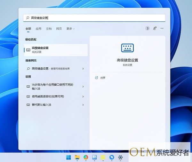Viewport: 192px width, 162px height.
Task: Select the 网页 filter tab
Action: click(59, 29)
